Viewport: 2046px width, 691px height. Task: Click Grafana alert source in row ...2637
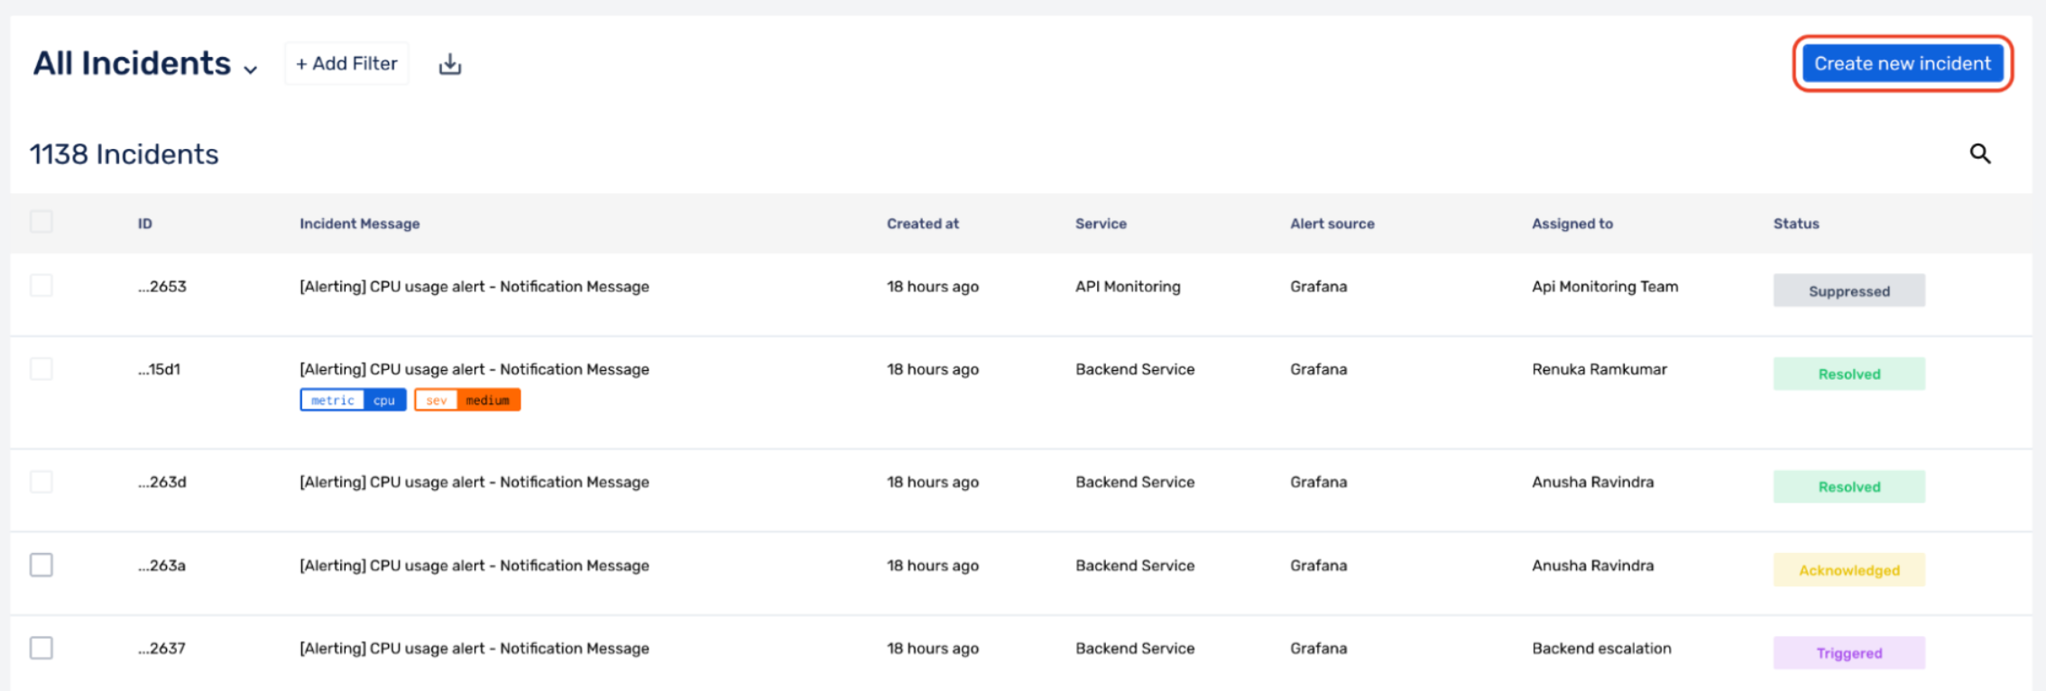click(x=1319, y=649)
